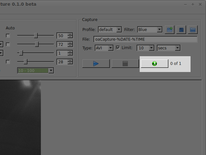
Task: Click the dark blue disk icon button
Action: 181,30
